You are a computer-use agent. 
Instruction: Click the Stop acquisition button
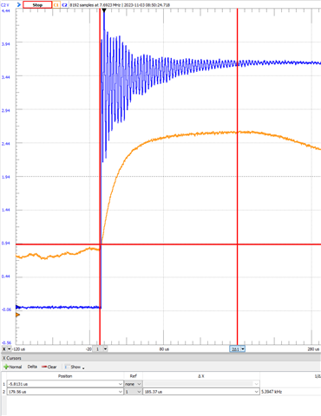tap(37, 5)
